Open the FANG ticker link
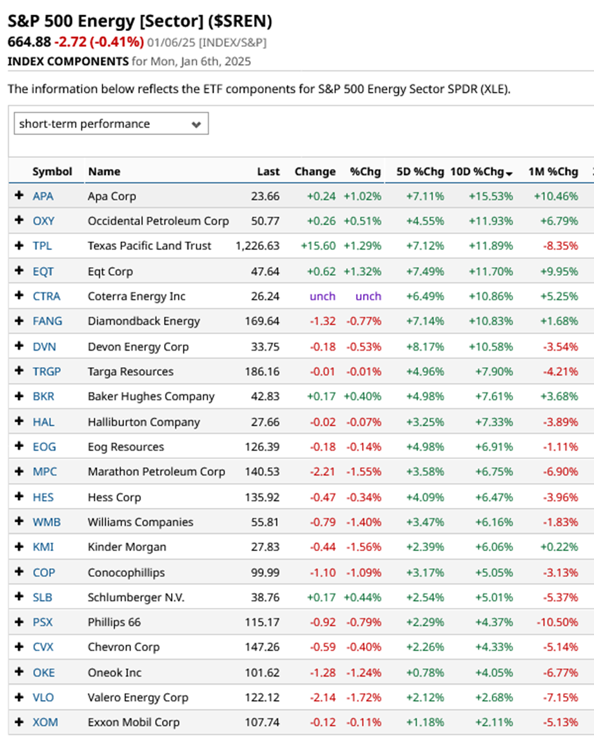This screenshot has width=594, height=740. pos(47,321)
